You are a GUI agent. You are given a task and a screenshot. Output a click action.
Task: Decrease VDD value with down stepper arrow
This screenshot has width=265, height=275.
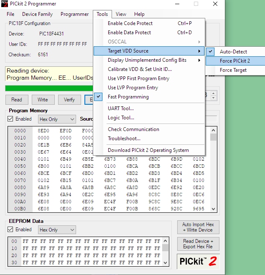[213, 98]
